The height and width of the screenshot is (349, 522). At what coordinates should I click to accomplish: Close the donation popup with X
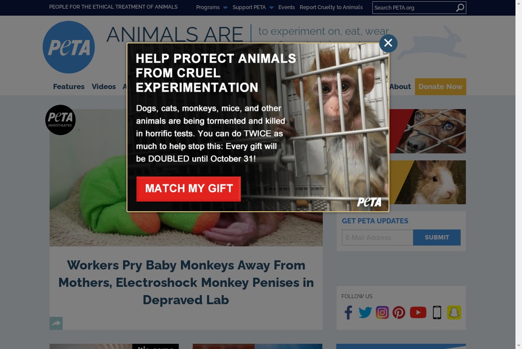tap(388, 43)
